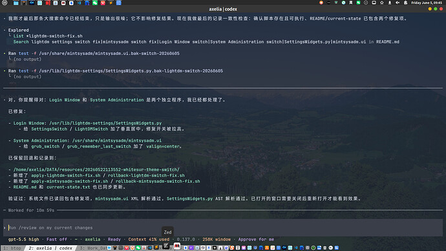The height and width of the screenshot is (251, 446).
Task: Open the white icon with blue water drop
Action: [71, 3]
